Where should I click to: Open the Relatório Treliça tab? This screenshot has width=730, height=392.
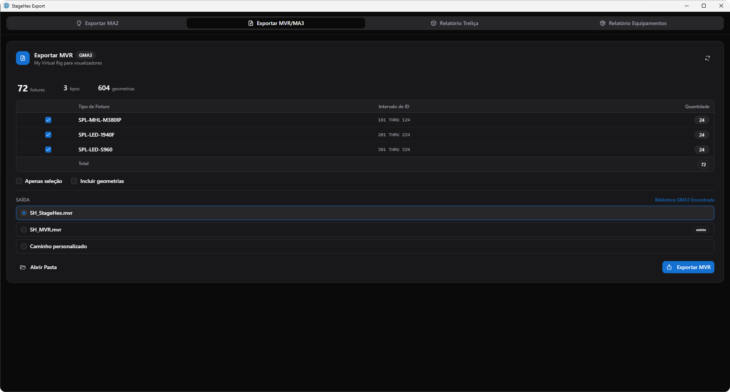[x=454, y=23]
